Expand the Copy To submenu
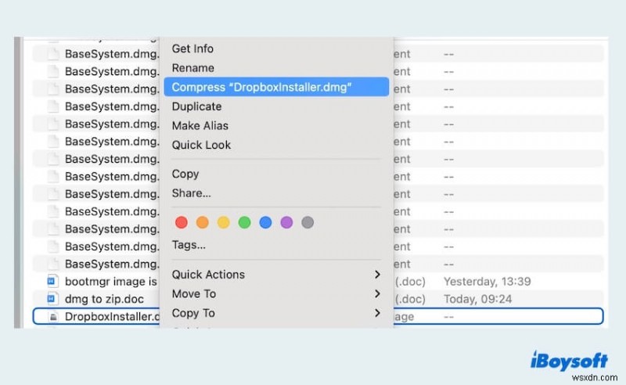The height and width of the screenshot is (385, 626). coord(276,313)
